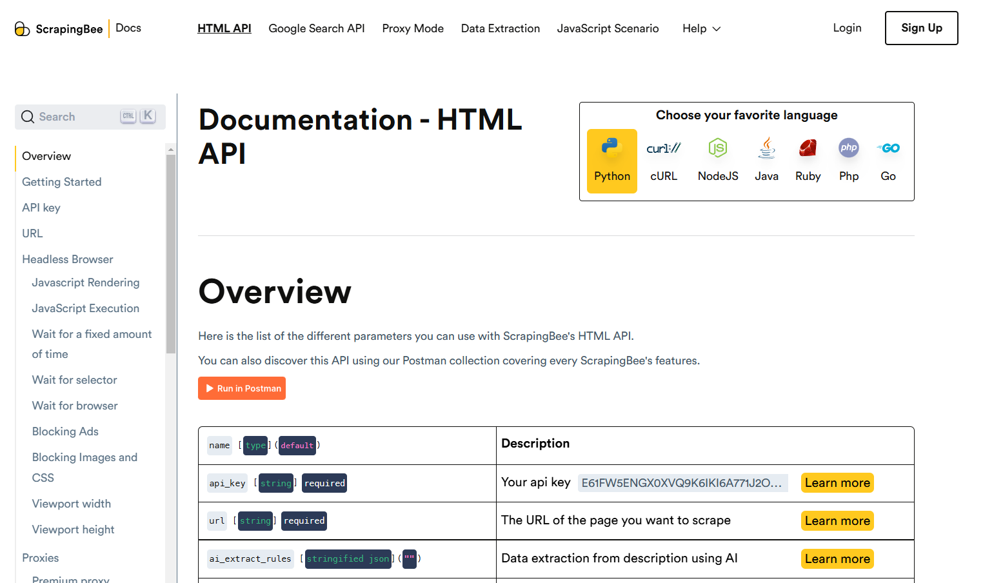Click Learn more for api_key
The width and height of the screenshot is (1003, 583).
click(x=837, y=483)
